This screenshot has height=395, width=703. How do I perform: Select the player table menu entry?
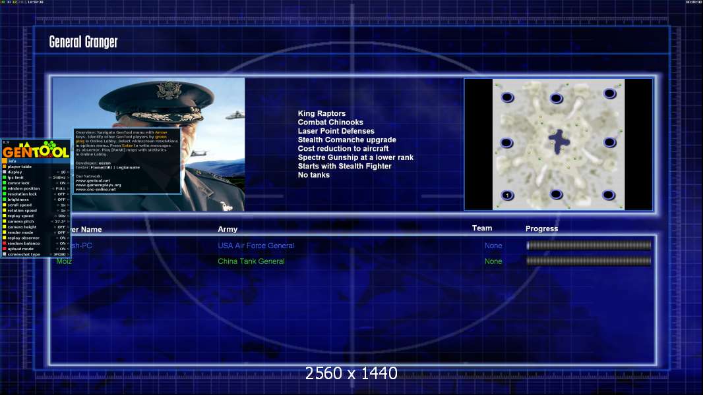(19, 167)
